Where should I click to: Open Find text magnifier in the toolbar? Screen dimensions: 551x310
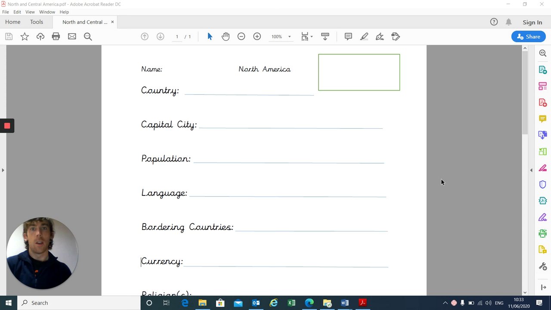tap(88, 37)
